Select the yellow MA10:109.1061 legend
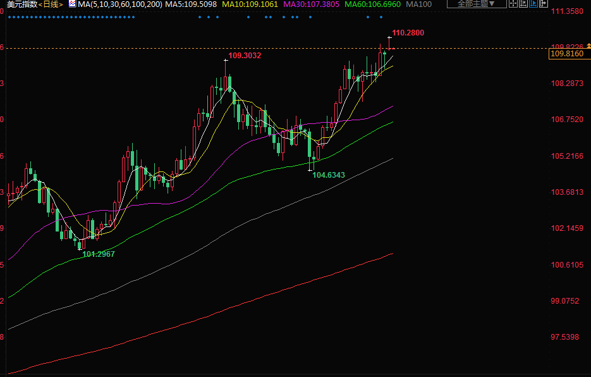Viewport: 591px width, 377px height. pos(250,4)
